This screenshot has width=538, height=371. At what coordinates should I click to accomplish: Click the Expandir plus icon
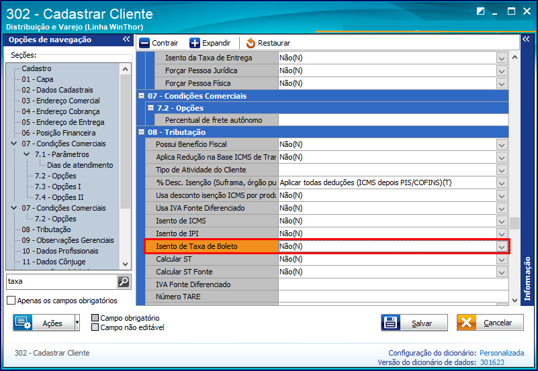[x=195, y=43]
